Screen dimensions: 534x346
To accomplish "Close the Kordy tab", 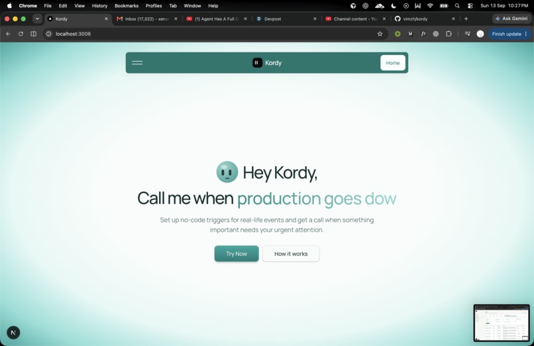I will click(106, 19).
